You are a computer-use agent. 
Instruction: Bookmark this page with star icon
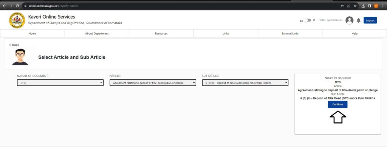click(355, 6)
